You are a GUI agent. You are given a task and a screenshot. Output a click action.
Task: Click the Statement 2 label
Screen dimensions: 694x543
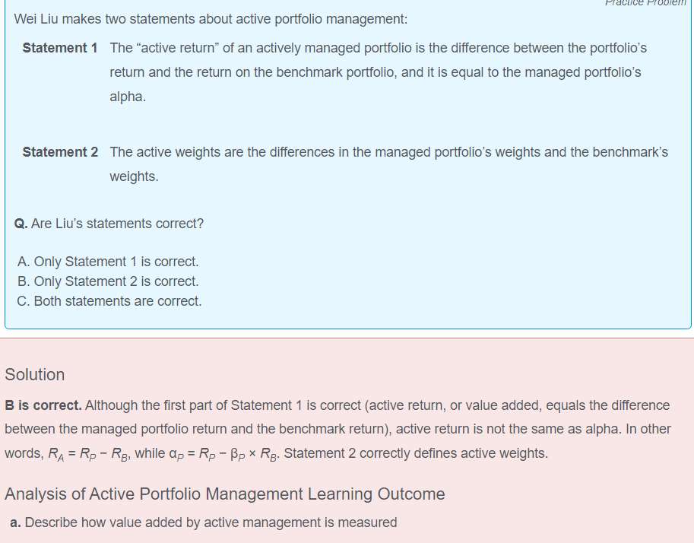tap(60, 152)
